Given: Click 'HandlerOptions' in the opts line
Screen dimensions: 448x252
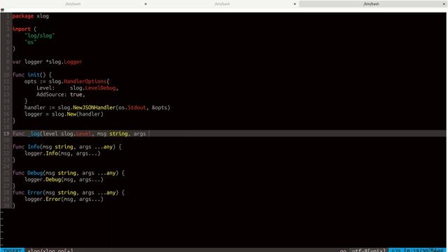Looking at the screenshot, I should tap(85, 81).
